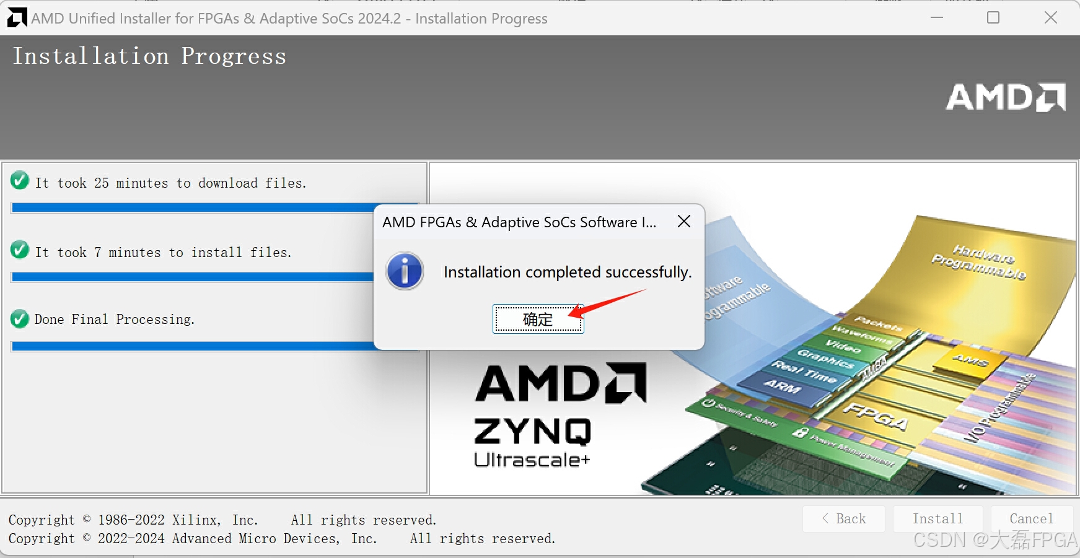Viewport: 1080px width, 558px height.
Task: Click the green check next to install files
Action: 20,250
